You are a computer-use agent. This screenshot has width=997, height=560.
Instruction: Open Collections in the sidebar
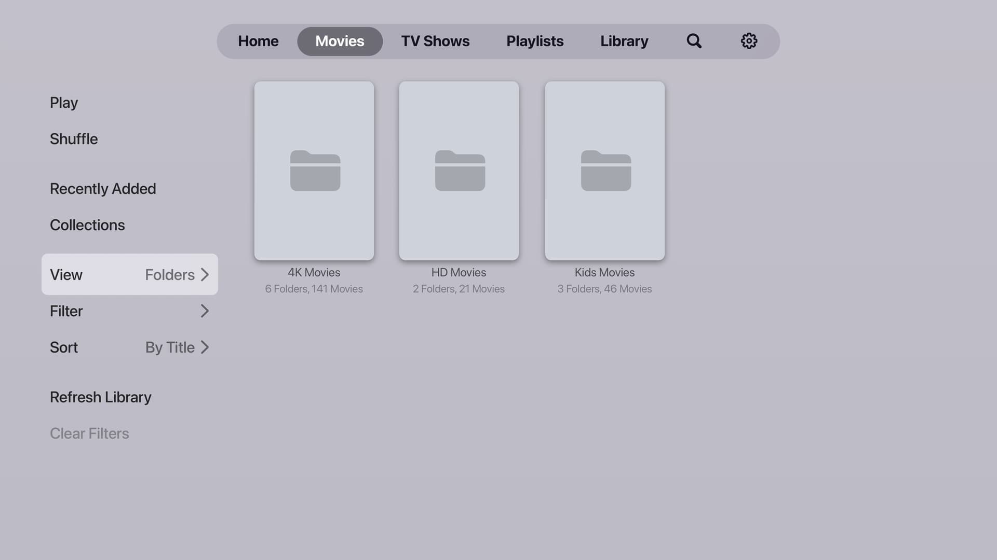tap(87, 225)
